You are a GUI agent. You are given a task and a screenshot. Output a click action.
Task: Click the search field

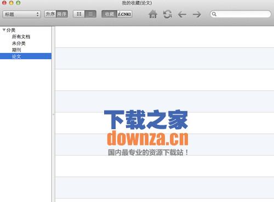[241, 14]
